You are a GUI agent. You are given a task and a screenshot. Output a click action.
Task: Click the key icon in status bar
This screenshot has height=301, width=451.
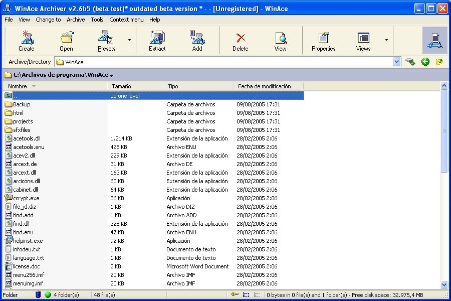tap(235, 295)
